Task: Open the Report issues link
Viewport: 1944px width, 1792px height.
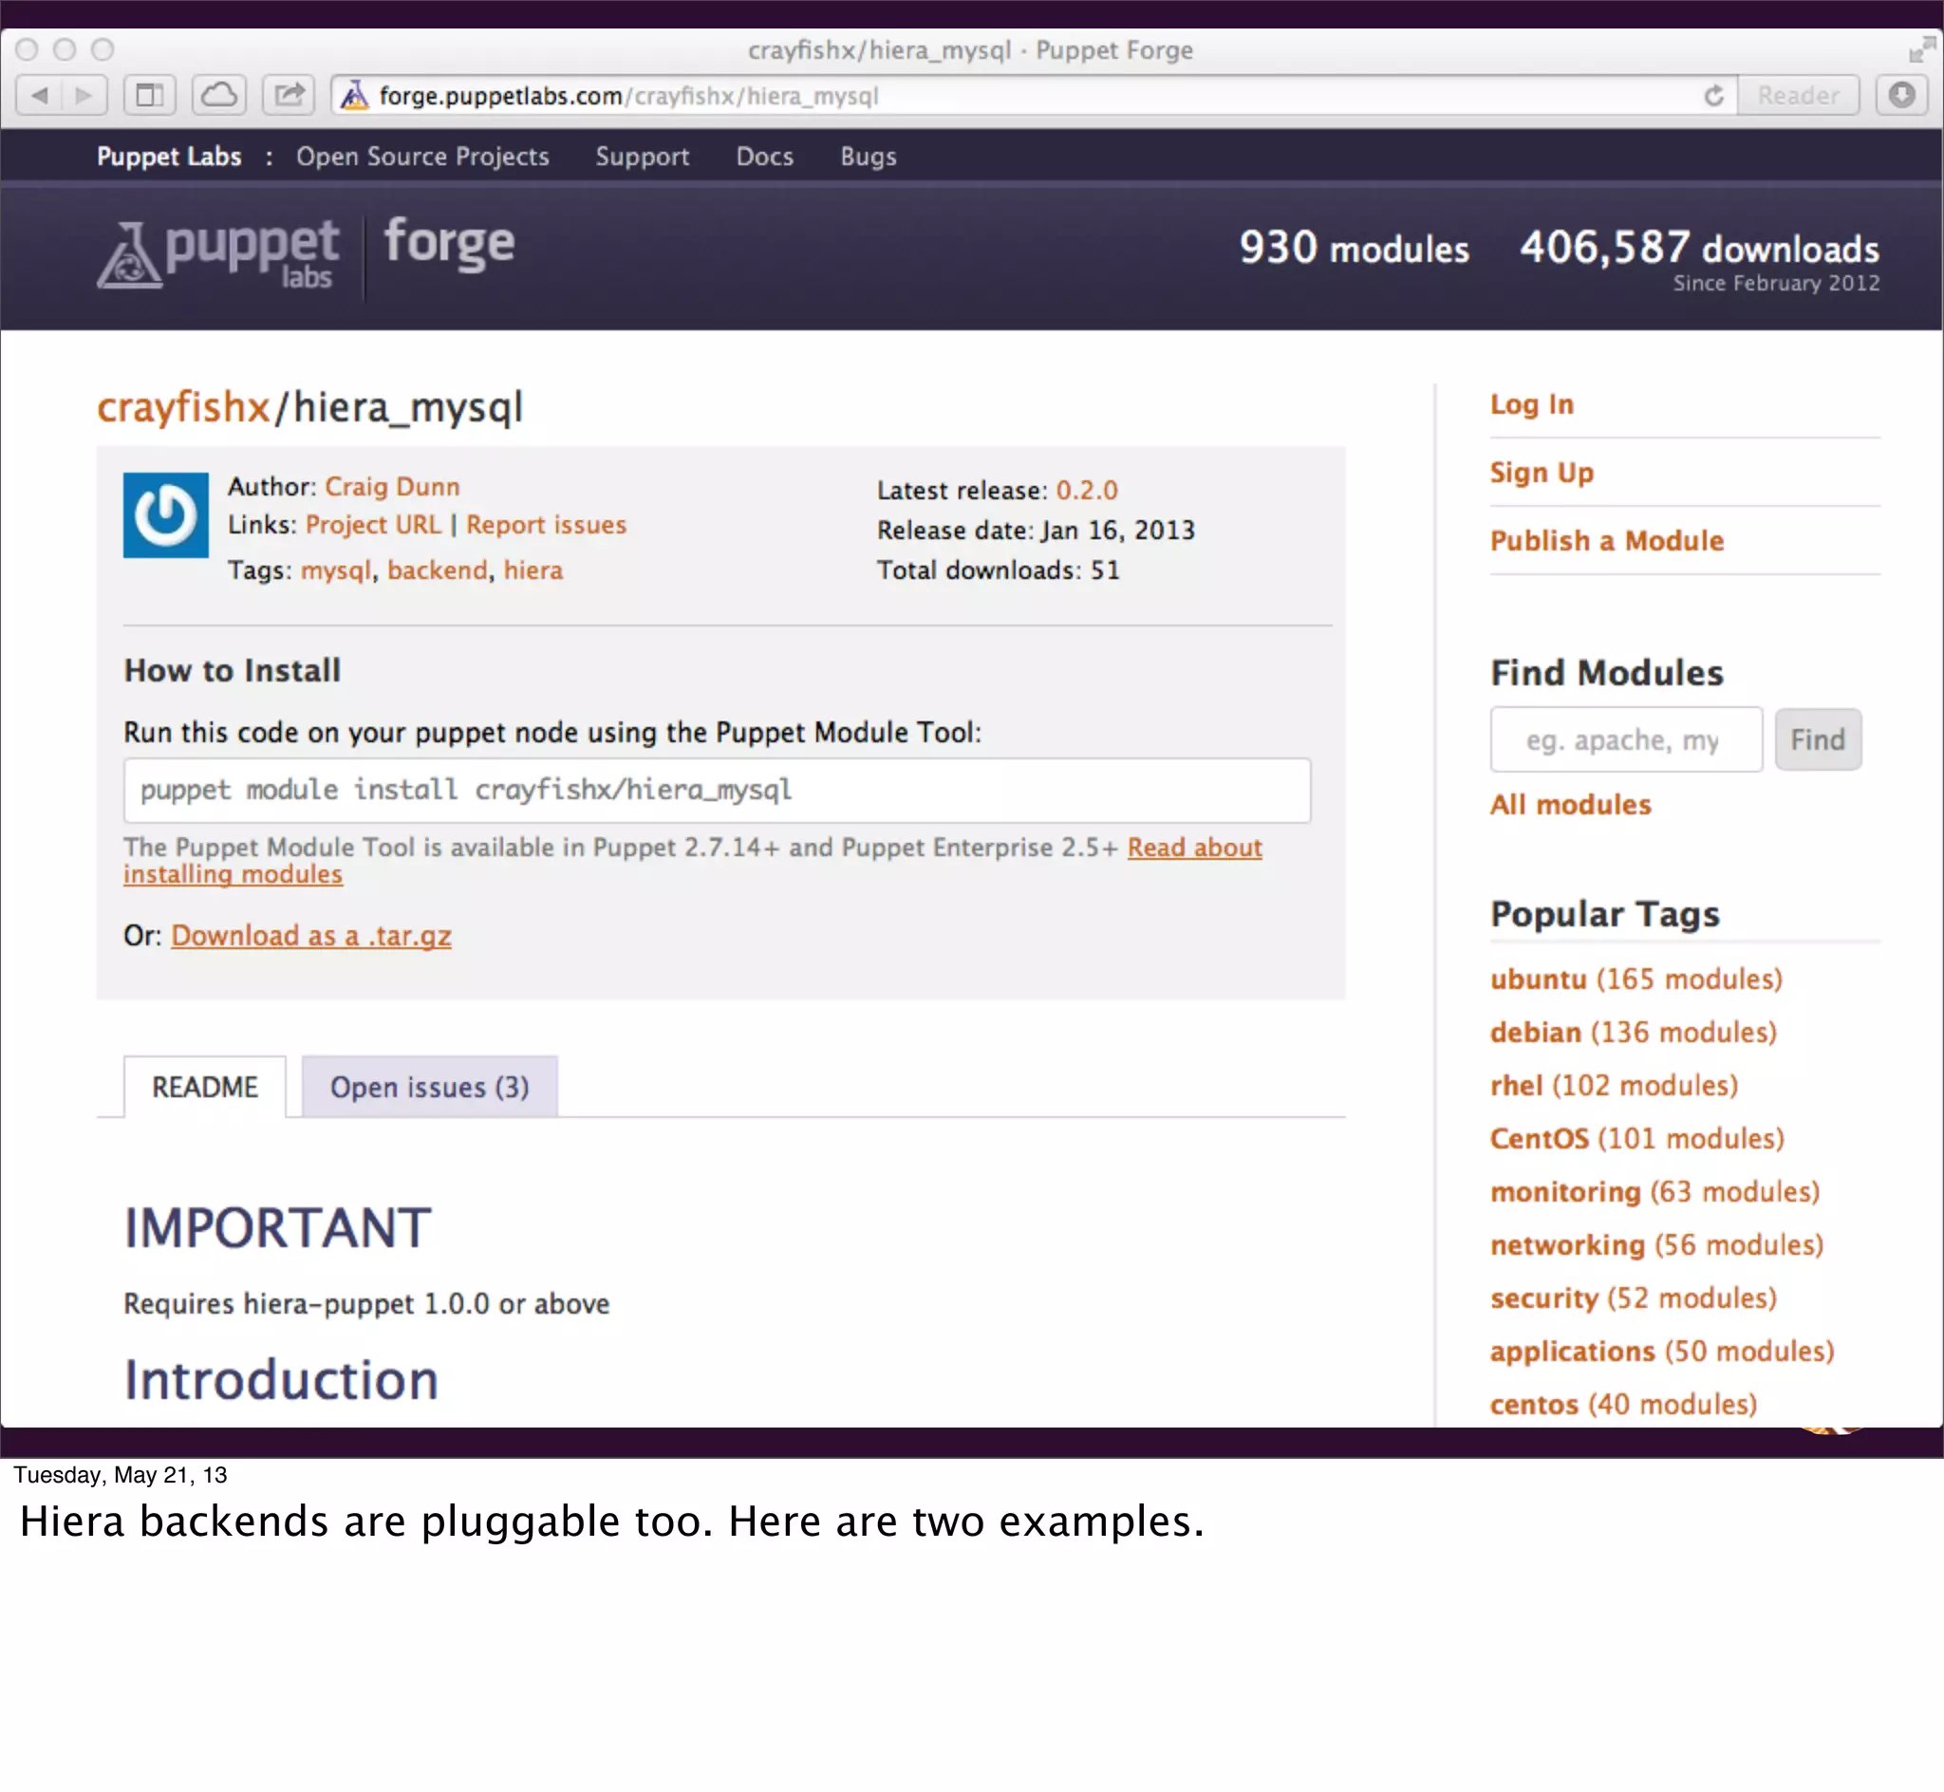Action: pyautogui.click(x=546, y=525)
